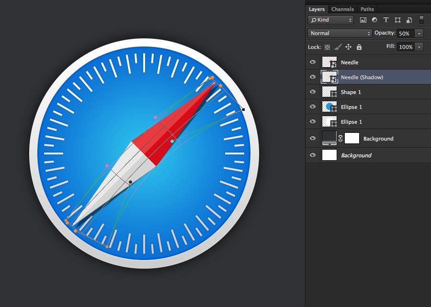The height and width of the screenshot is (307, 431).
Task: Select the white Ellipse 1 layer thumbnail
Action: tap(329, 122)
